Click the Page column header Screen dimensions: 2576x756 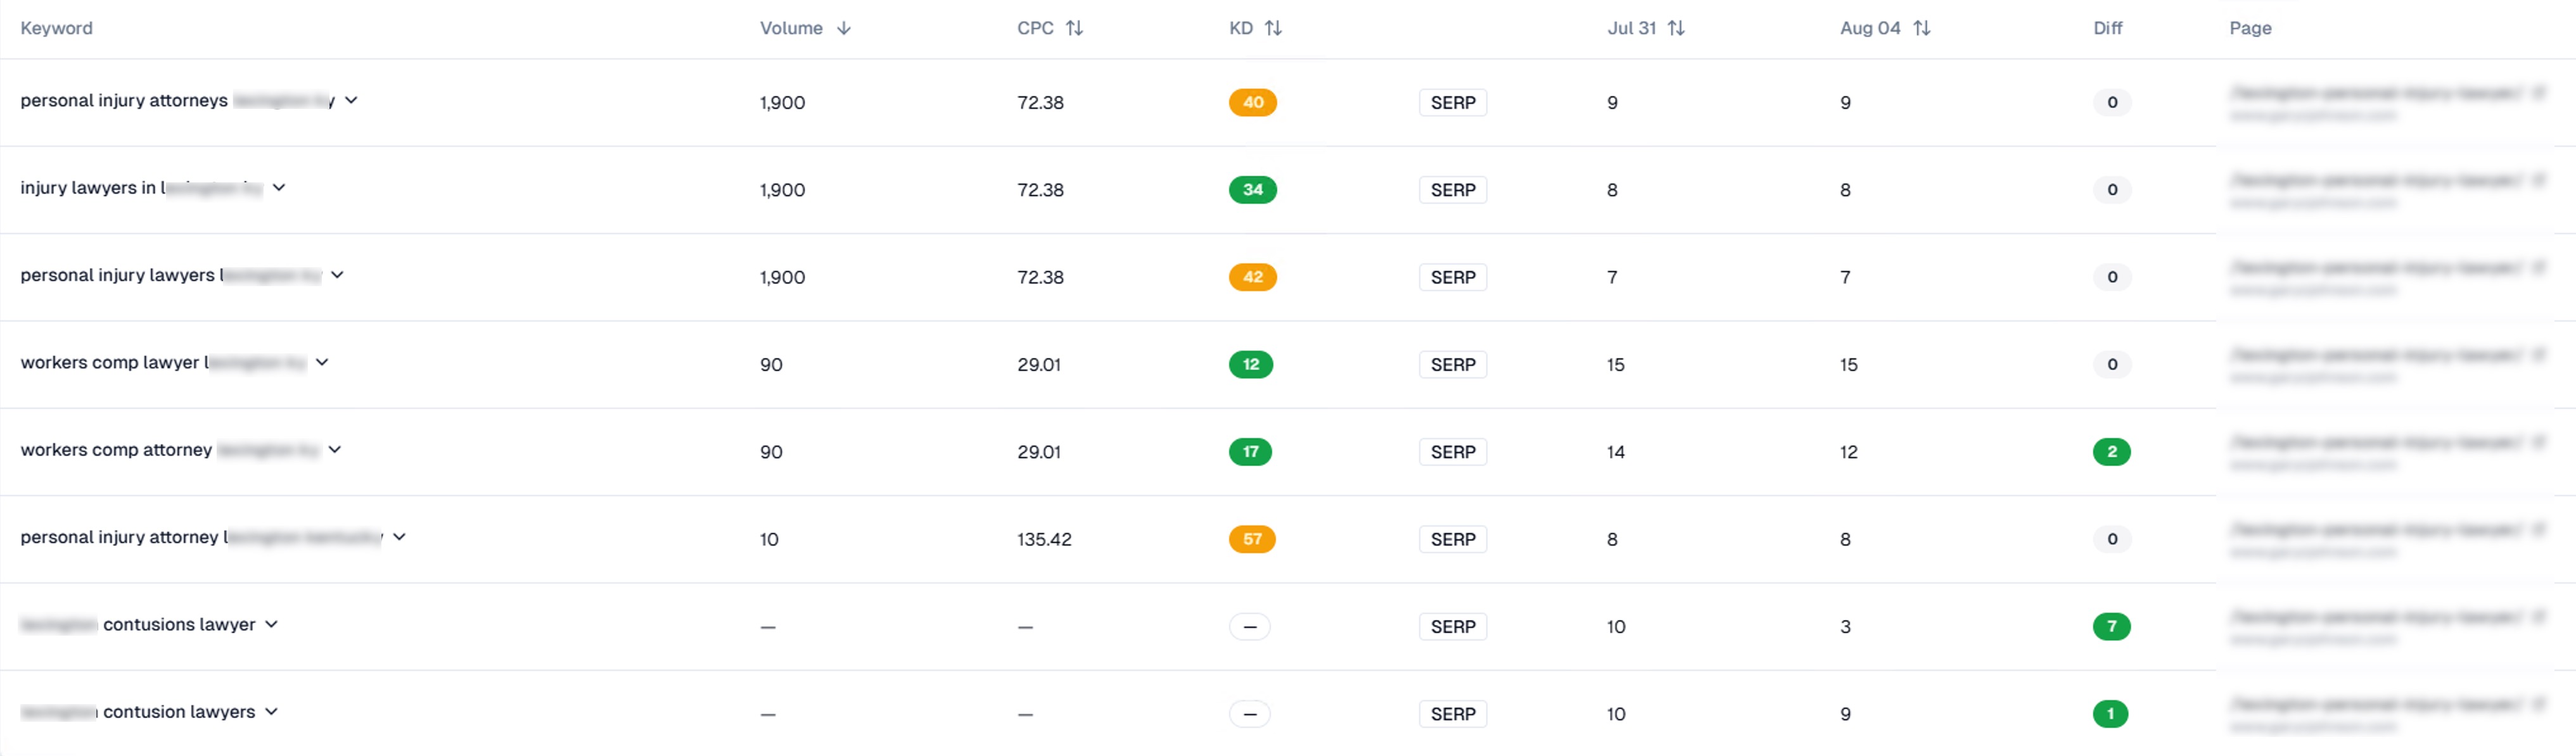point(2250,28)
